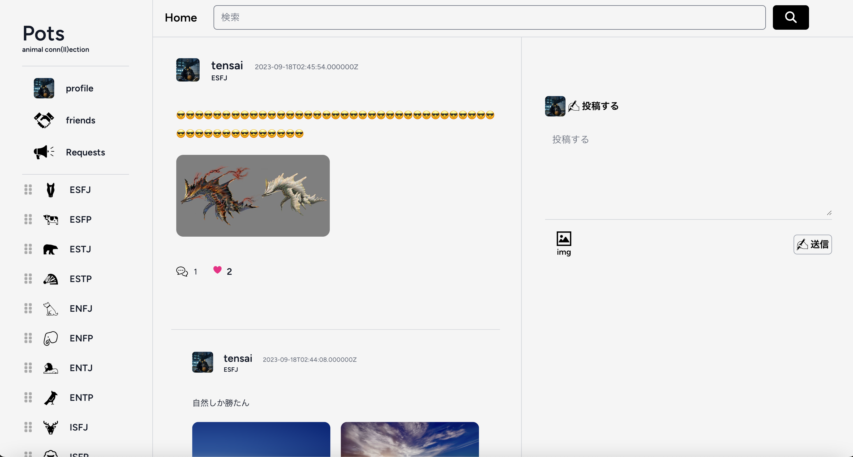853x457 pixels.
Task: Open the ESFJ category
Action: pos(80,190)
